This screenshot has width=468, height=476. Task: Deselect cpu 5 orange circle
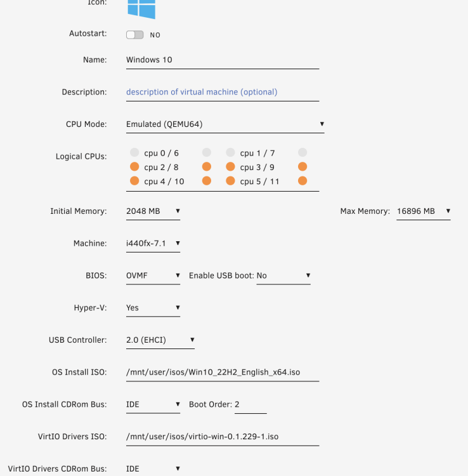(230, 181)
